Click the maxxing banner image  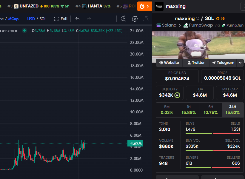(x=198, y=45)
